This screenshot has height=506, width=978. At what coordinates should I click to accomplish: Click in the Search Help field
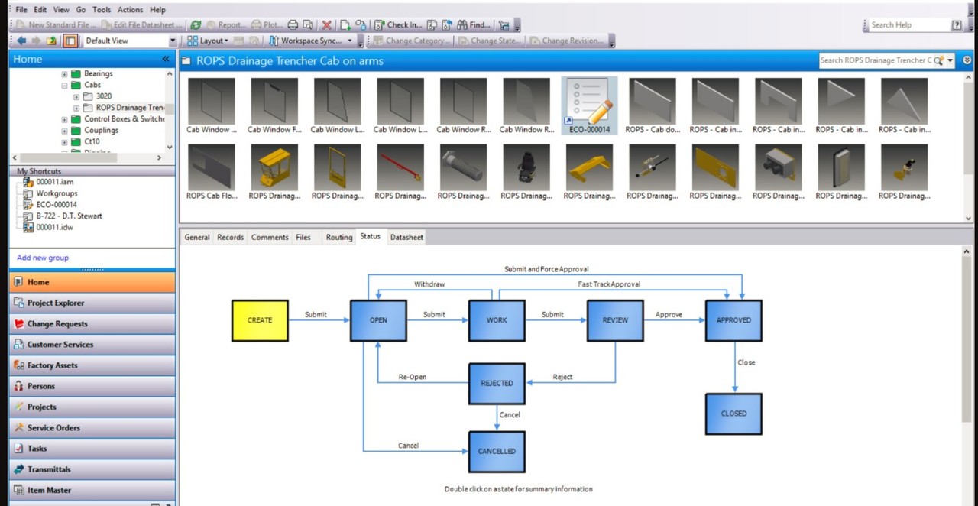(908, 25)
